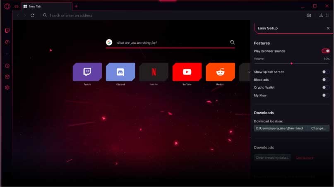Image resolution: width=334 pixels, height=187 pixels.
Task: Click the Change... download location button
Action: pos(318,128)
